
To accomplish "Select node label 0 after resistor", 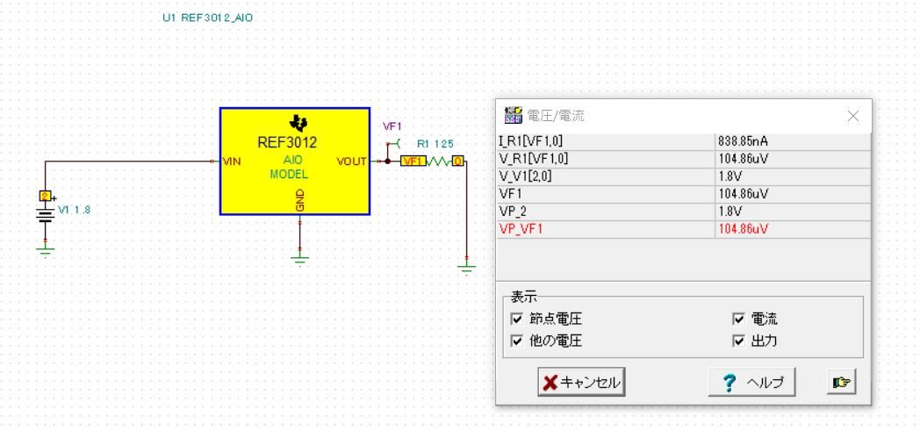I will [x=457, y=161].
